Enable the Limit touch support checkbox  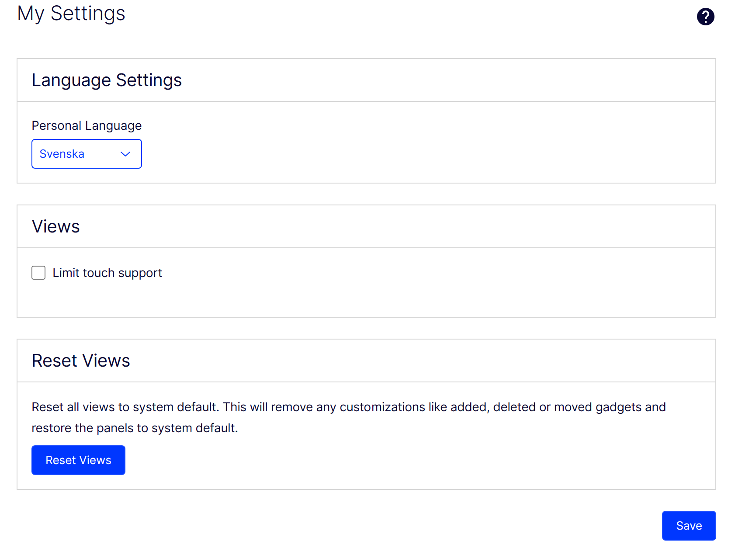[38, 273]
